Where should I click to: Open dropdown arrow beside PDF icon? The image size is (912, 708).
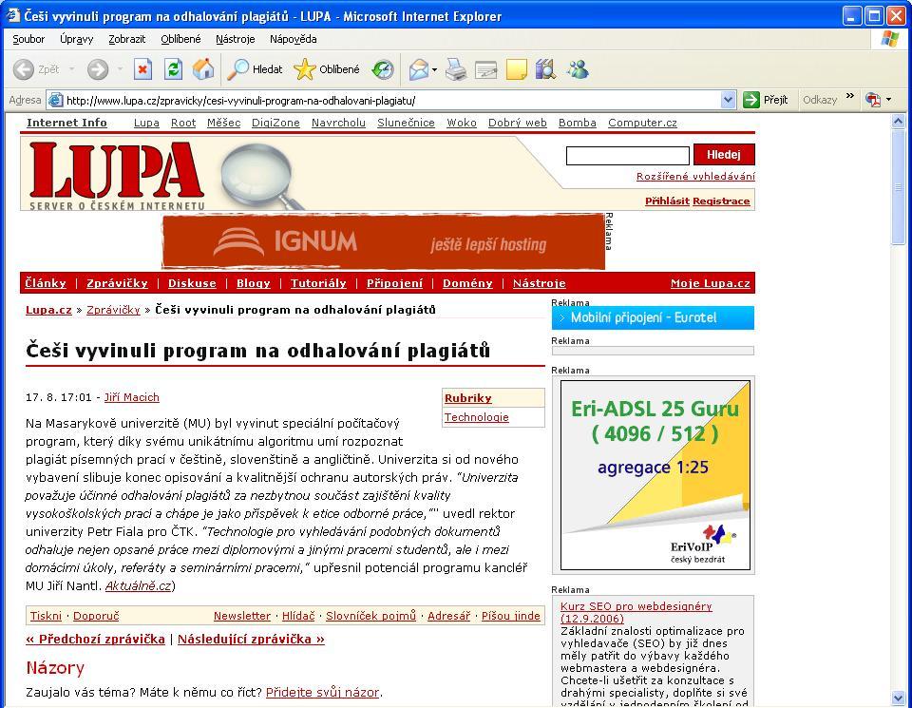point(889,100)
